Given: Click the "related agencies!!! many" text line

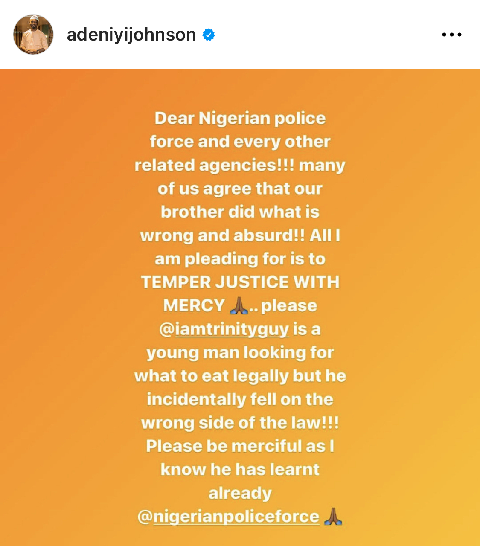Looking at the screenshot, I should (240, 165).
